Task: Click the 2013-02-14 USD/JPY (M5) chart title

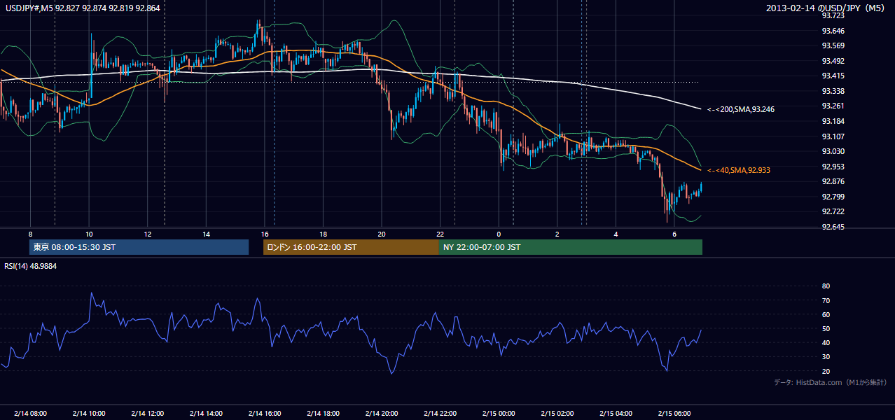Action: click(826, 8)
